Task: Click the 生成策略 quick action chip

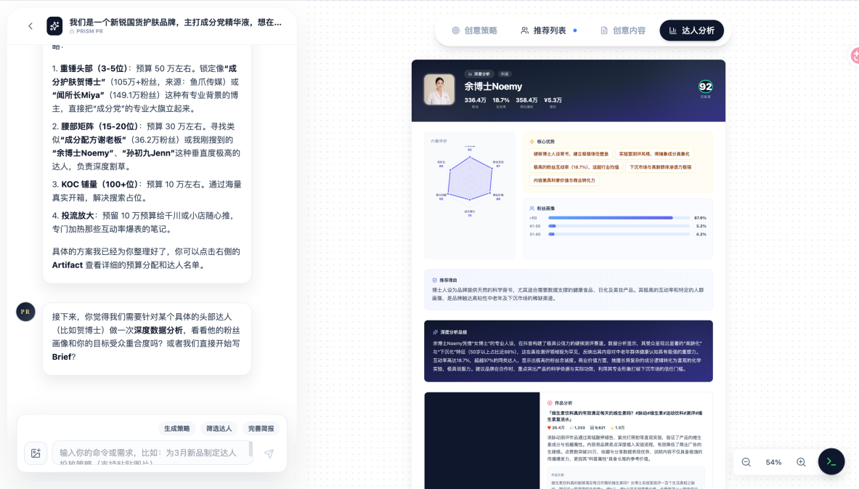Action: (x=176, y=429)
